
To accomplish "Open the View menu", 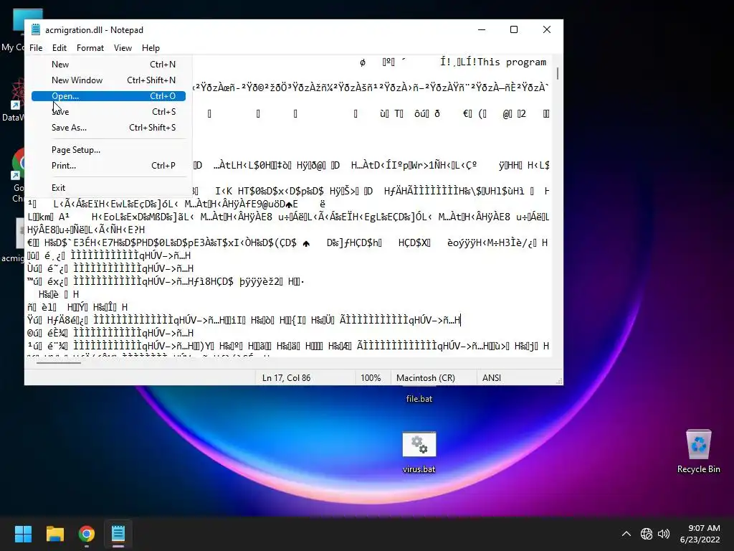I will pos(123,48).
